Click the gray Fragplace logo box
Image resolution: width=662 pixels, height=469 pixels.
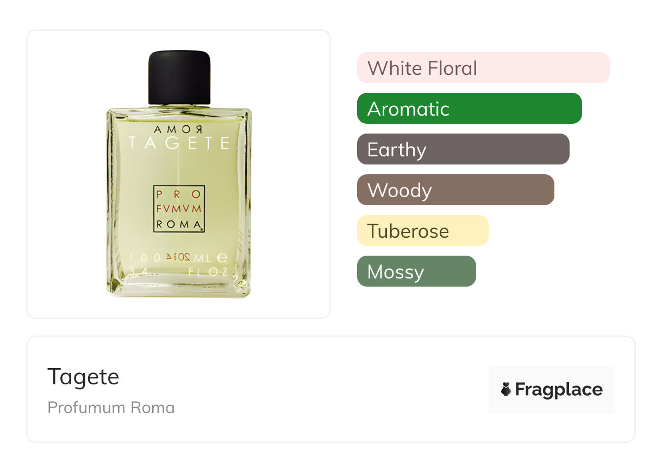click(552, 389)
